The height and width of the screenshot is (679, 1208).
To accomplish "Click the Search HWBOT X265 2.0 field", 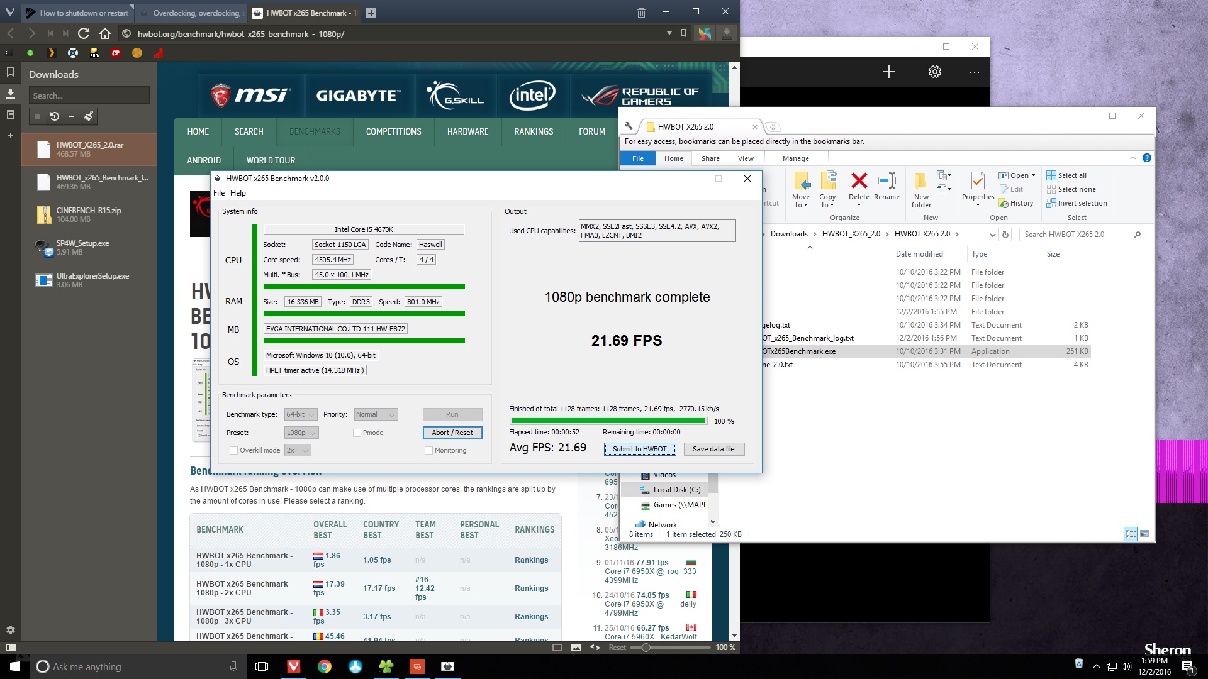I will pos(1082,235).
